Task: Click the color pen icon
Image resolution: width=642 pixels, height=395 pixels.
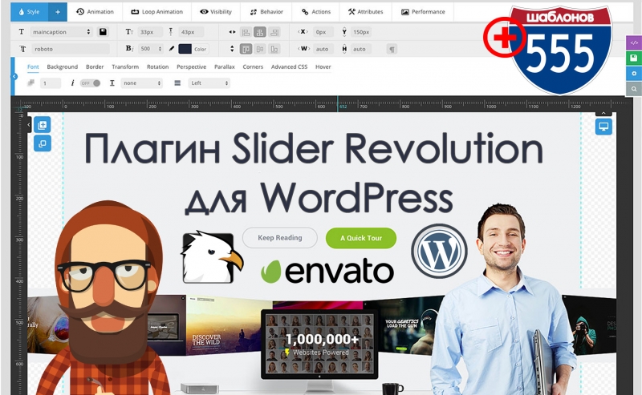Action: [x=172, y=49]
